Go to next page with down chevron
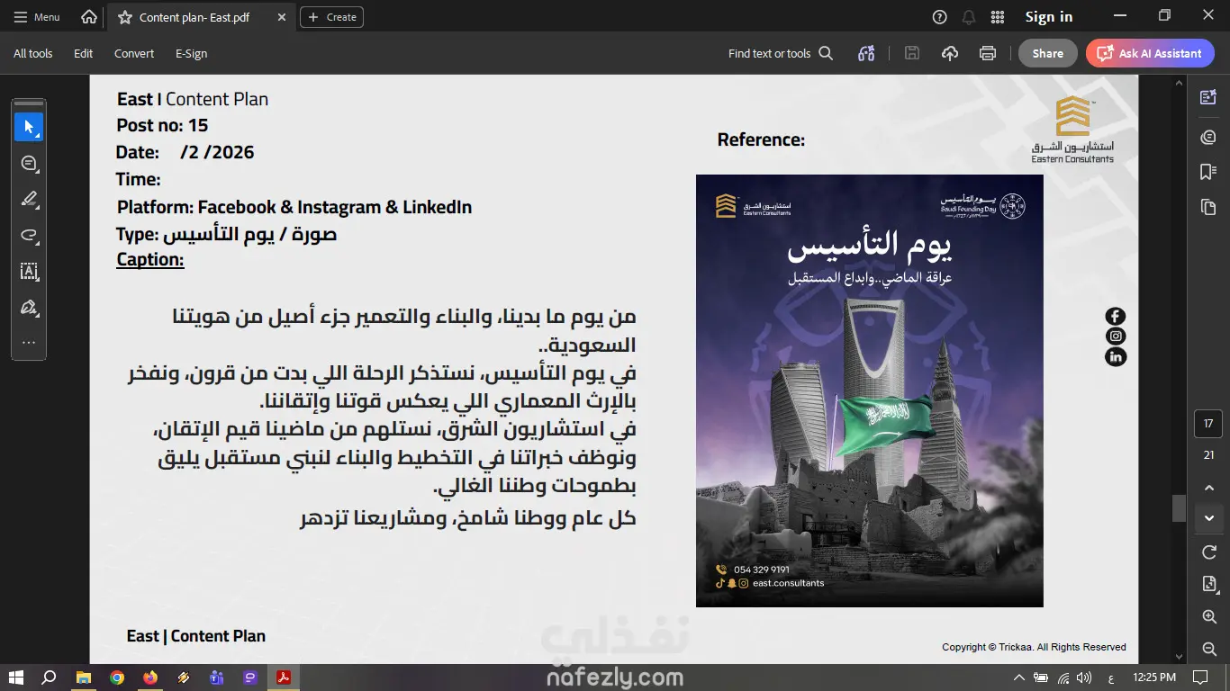The height and width of the screenshot is (691, 1230). (1209, 517)
